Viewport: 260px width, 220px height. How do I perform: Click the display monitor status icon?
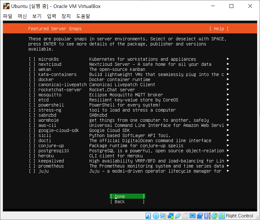(x=193, y=216)
